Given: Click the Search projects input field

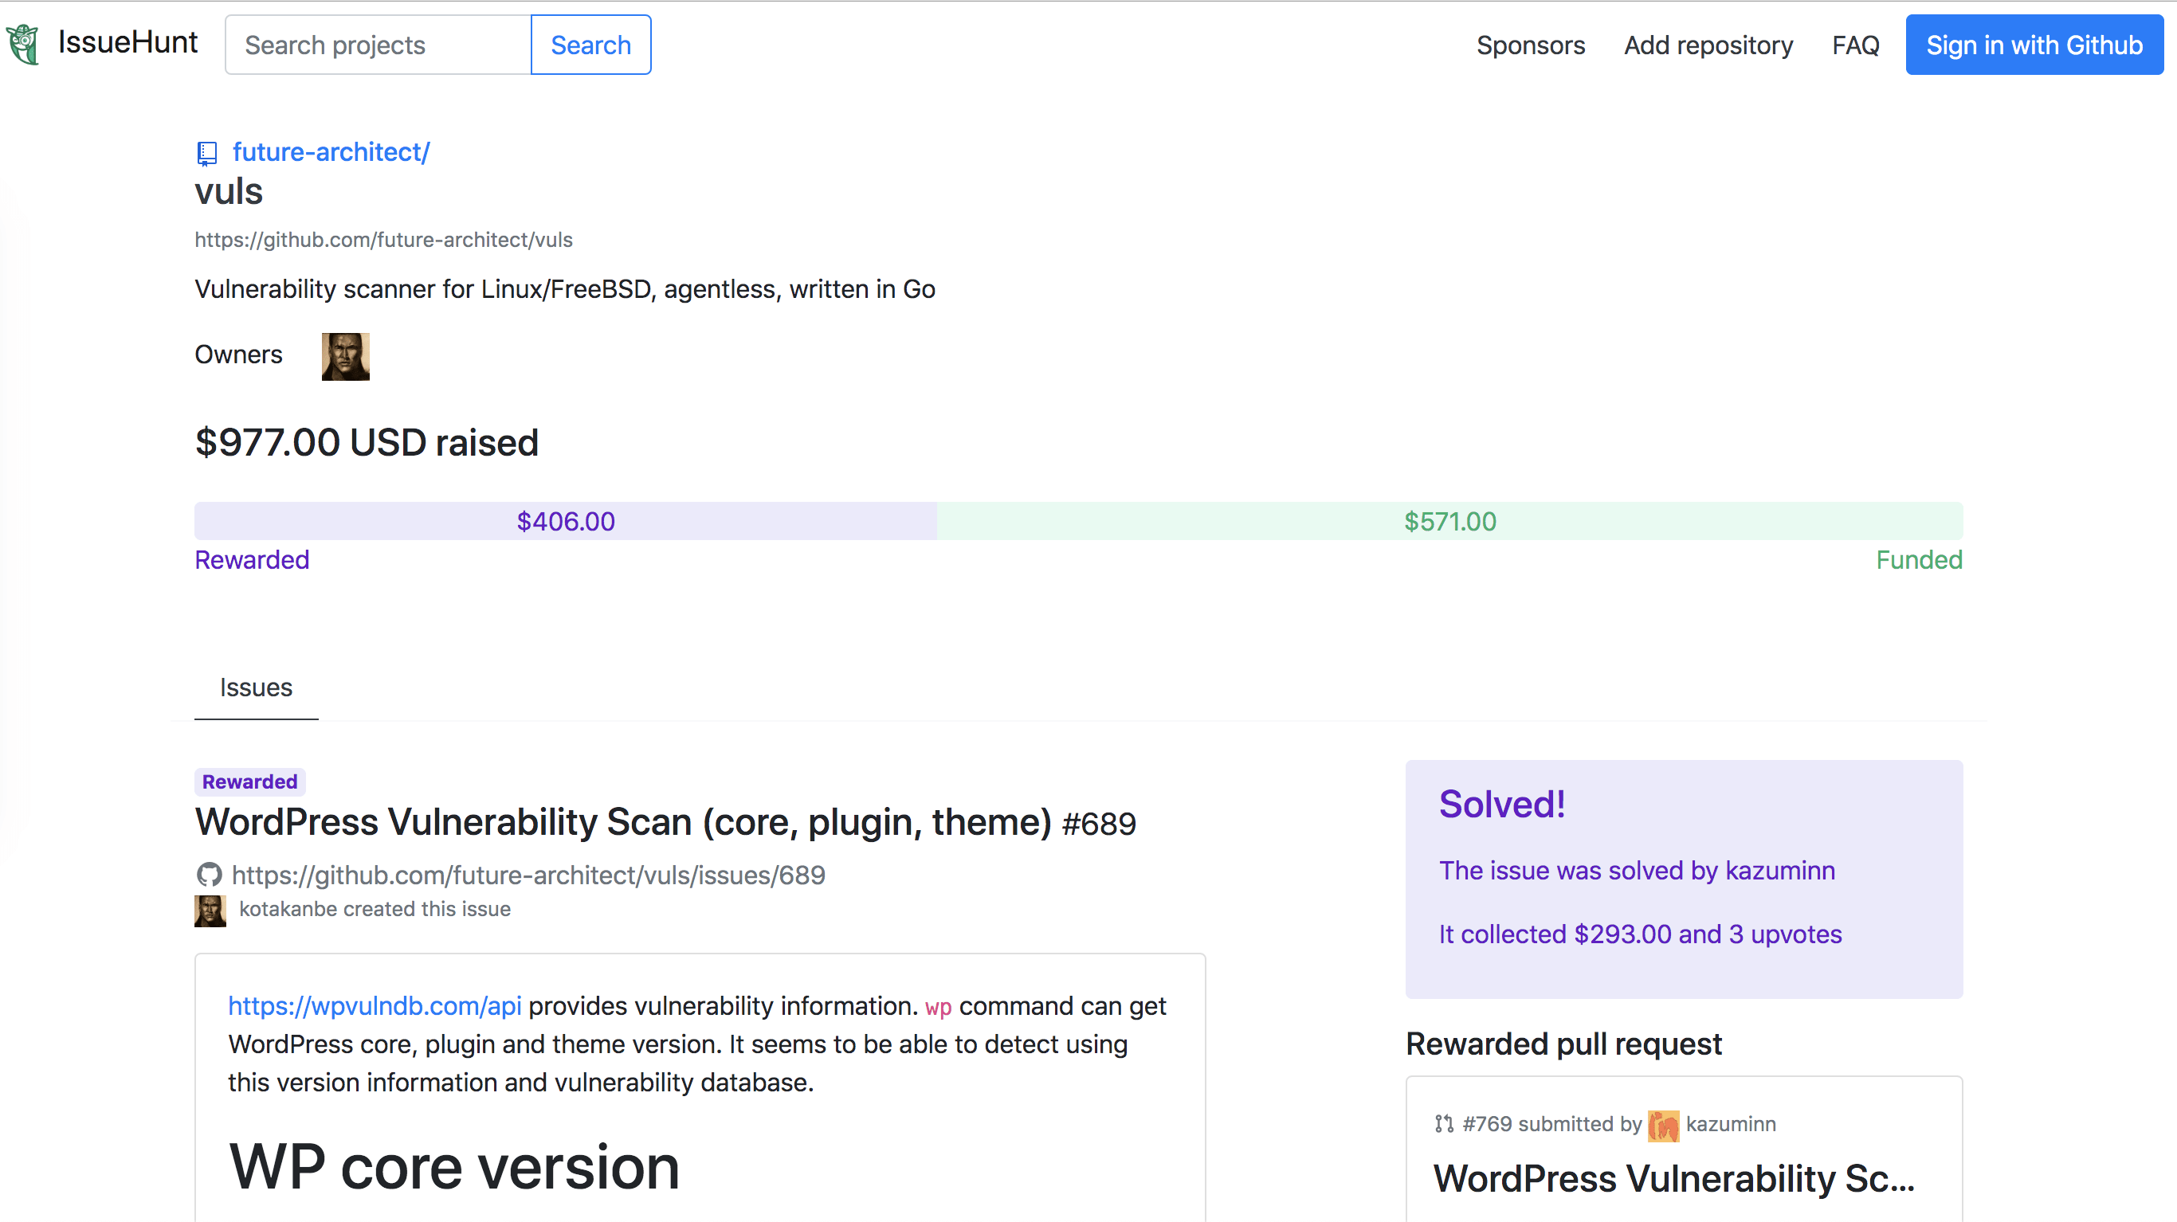Looking at the screenshot, I should (x=378, y=45).
